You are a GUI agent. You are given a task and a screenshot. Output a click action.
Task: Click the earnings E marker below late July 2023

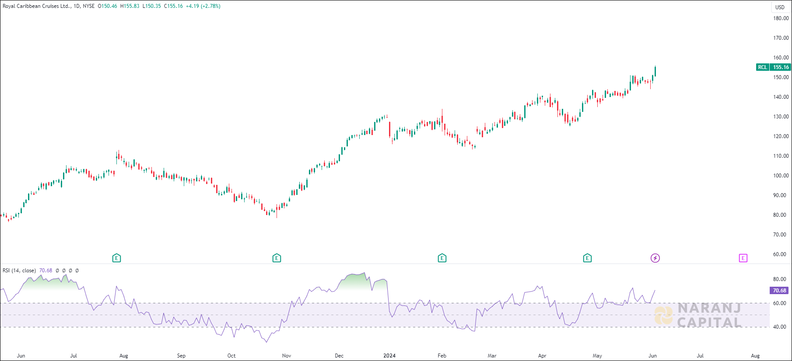116,258
